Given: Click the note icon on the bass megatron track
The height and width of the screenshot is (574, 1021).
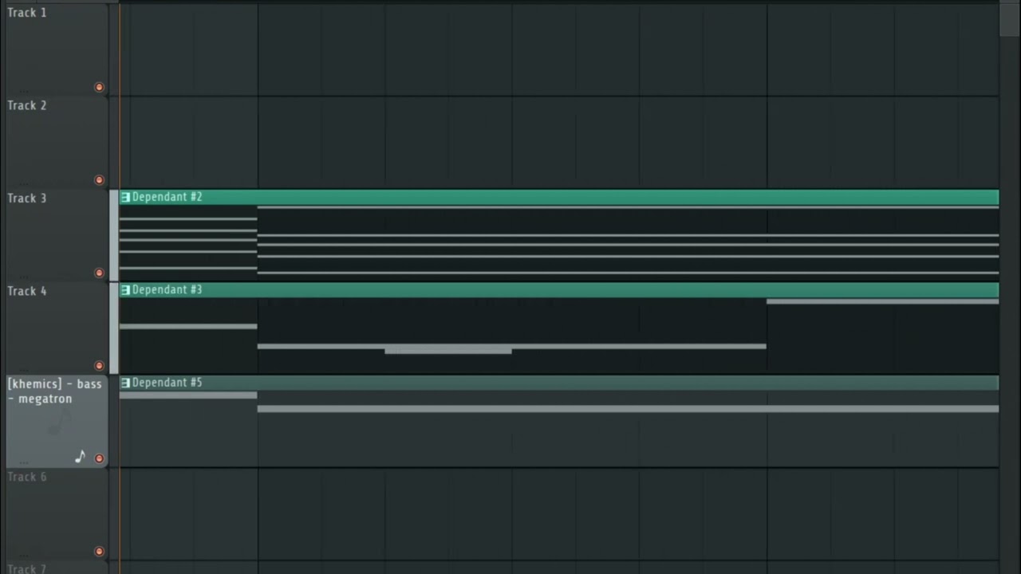Looking at the screenshot, I should pos(80,457).
